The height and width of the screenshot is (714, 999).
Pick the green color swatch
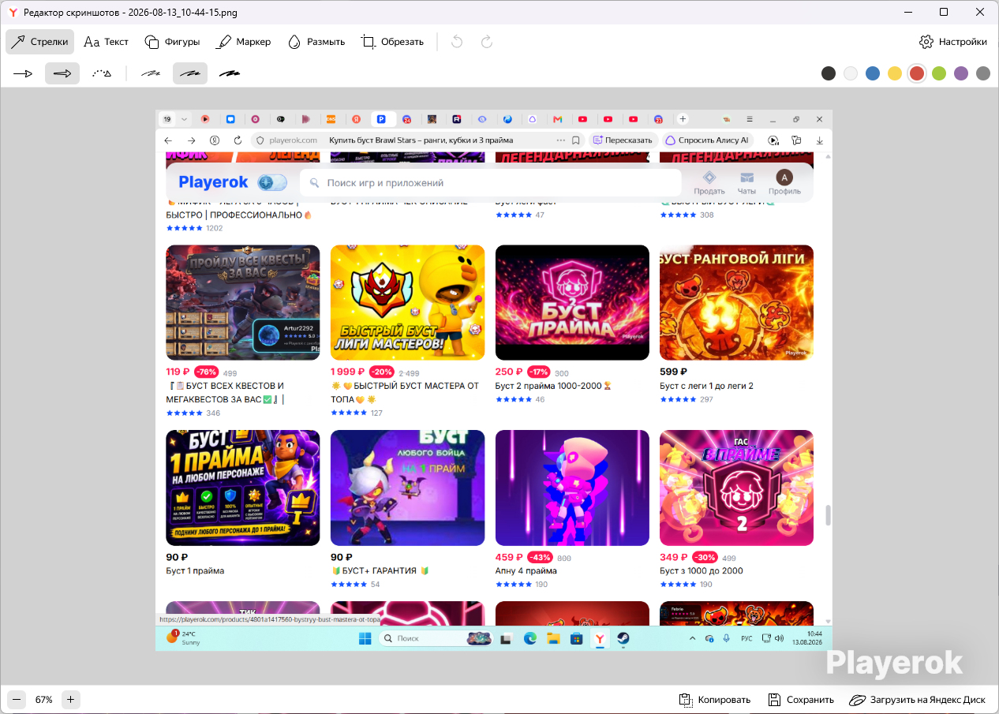point(939,73)
